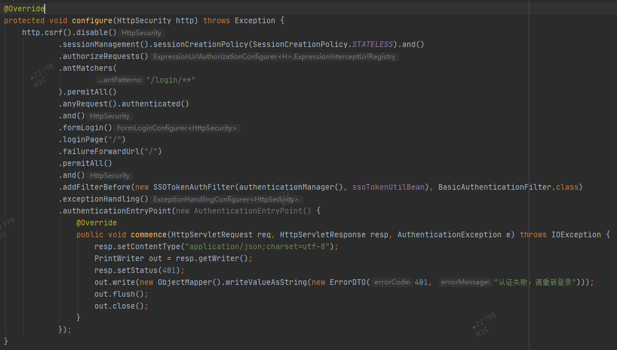Click the "application/json;charset=utf-8" string
Viewport: 617px width, 350px height.
257,247
